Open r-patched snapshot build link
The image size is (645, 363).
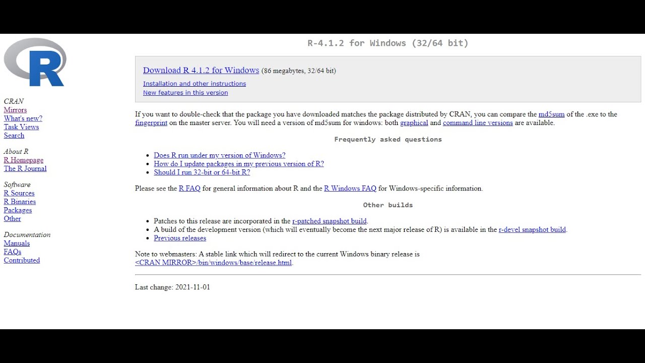330,221
